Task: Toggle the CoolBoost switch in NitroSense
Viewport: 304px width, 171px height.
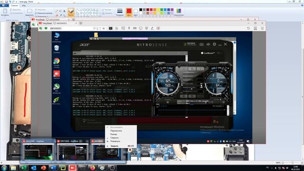Action: (x=219, y=53)
